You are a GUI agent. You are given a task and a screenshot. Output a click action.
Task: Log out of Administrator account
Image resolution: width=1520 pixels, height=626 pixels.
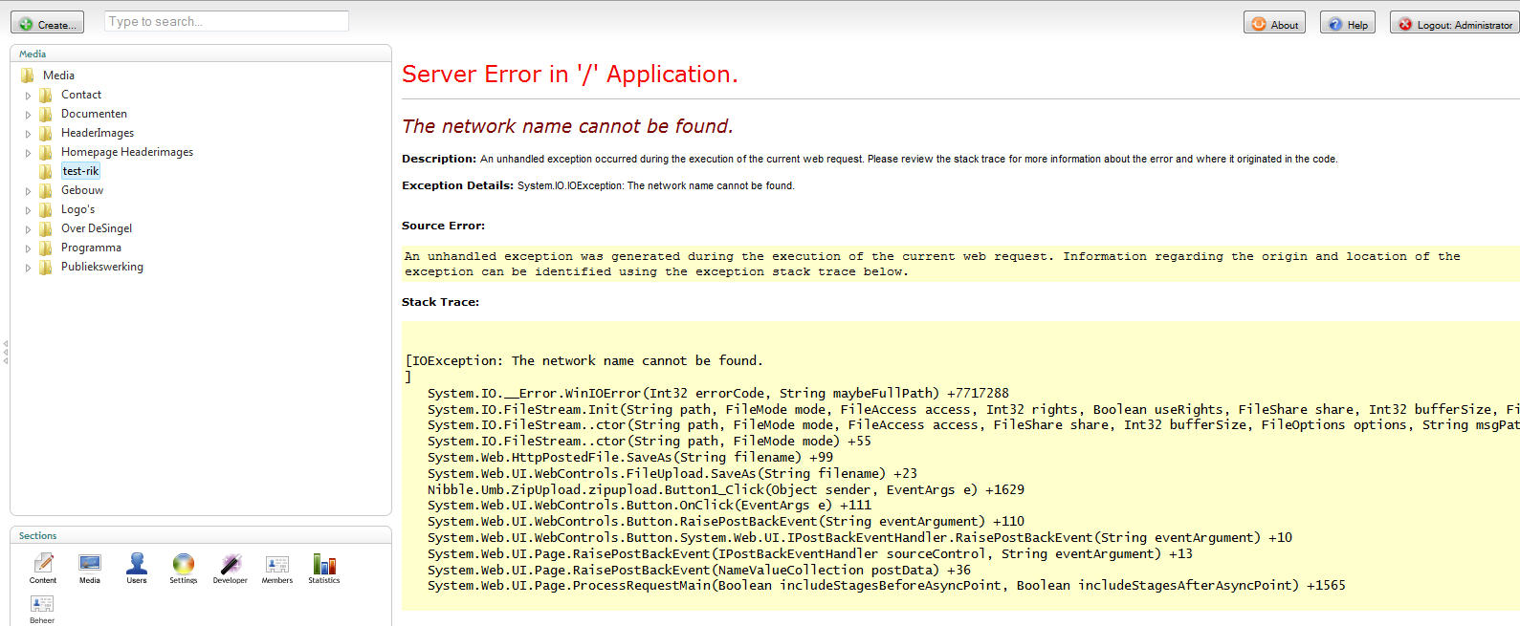point(1454,24)
